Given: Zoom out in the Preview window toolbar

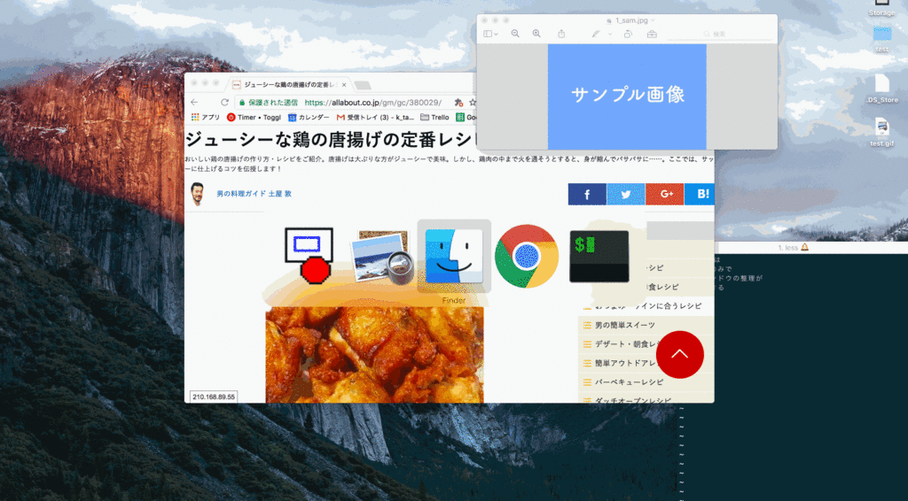Looking at the screenshot, I should click(515, 35).
